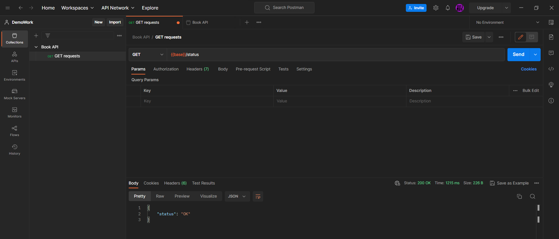Image resolution: width=559 pixels, height=239 pixels.
Task: Open the Cookies link
Action: pos(528,69)
